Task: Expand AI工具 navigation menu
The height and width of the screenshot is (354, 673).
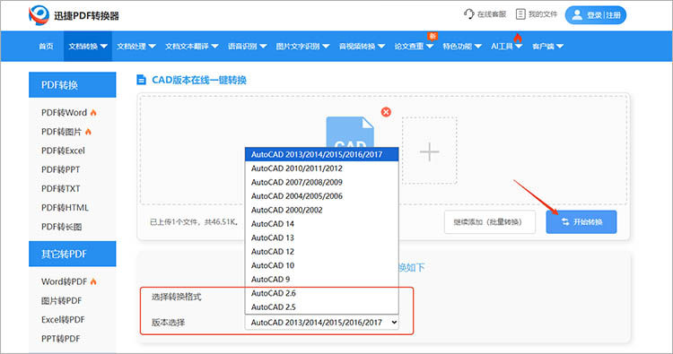Action: click(x=506, y=47)
